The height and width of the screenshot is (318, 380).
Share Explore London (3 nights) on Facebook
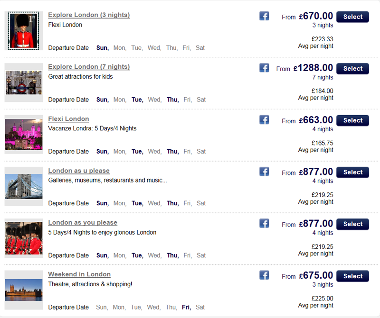(264, 16)
